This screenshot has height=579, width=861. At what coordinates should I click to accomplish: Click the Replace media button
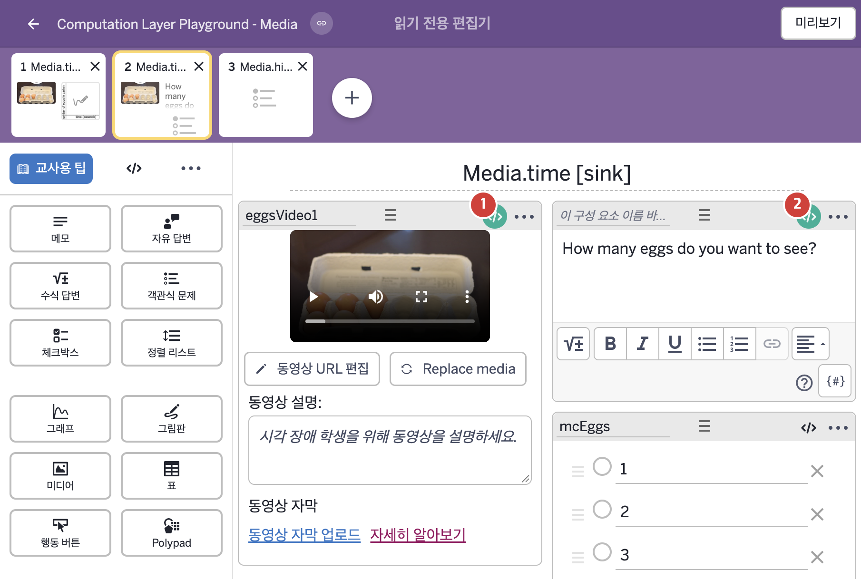click(x=458, y=369)
